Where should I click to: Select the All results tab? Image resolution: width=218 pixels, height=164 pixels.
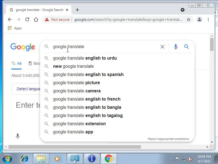click(17, 63)
